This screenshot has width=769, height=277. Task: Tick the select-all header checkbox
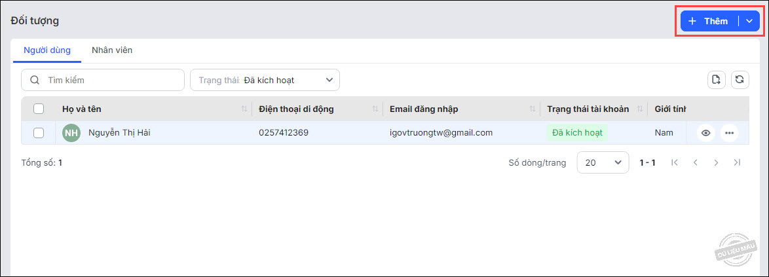click(x=39, y=109)
